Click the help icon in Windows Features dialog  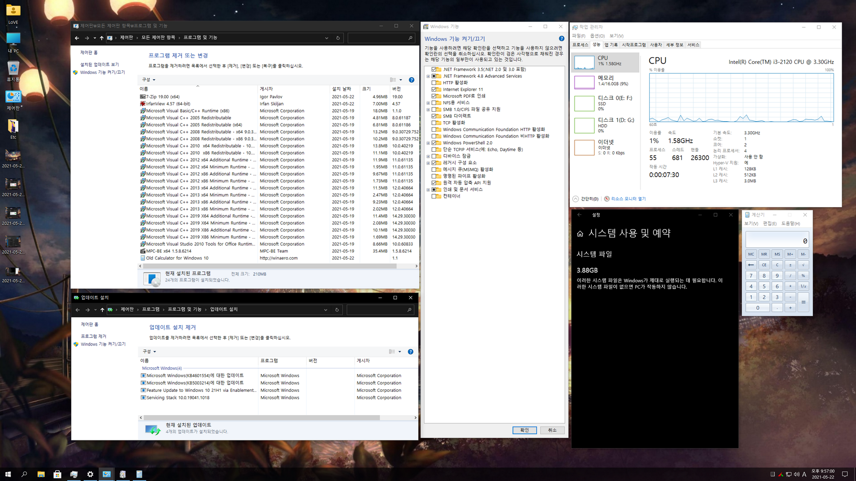561,39
